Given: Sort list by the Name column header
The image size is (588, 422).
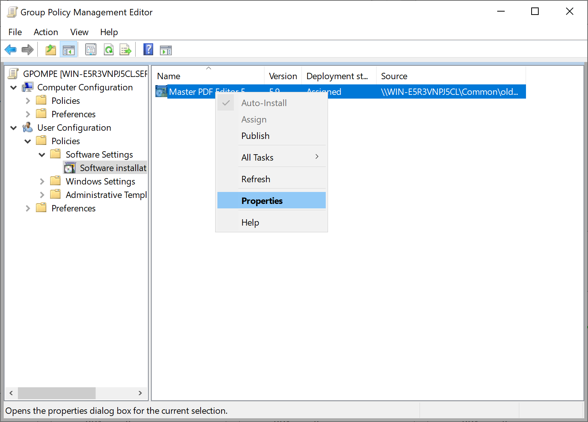Looking at the screenshot, I should click(x=169, y=76).
